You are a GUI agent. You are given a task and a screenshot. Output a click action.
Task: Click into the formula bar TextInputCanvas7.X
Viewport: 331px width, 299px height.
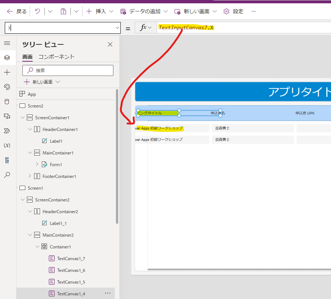[243, 28]
